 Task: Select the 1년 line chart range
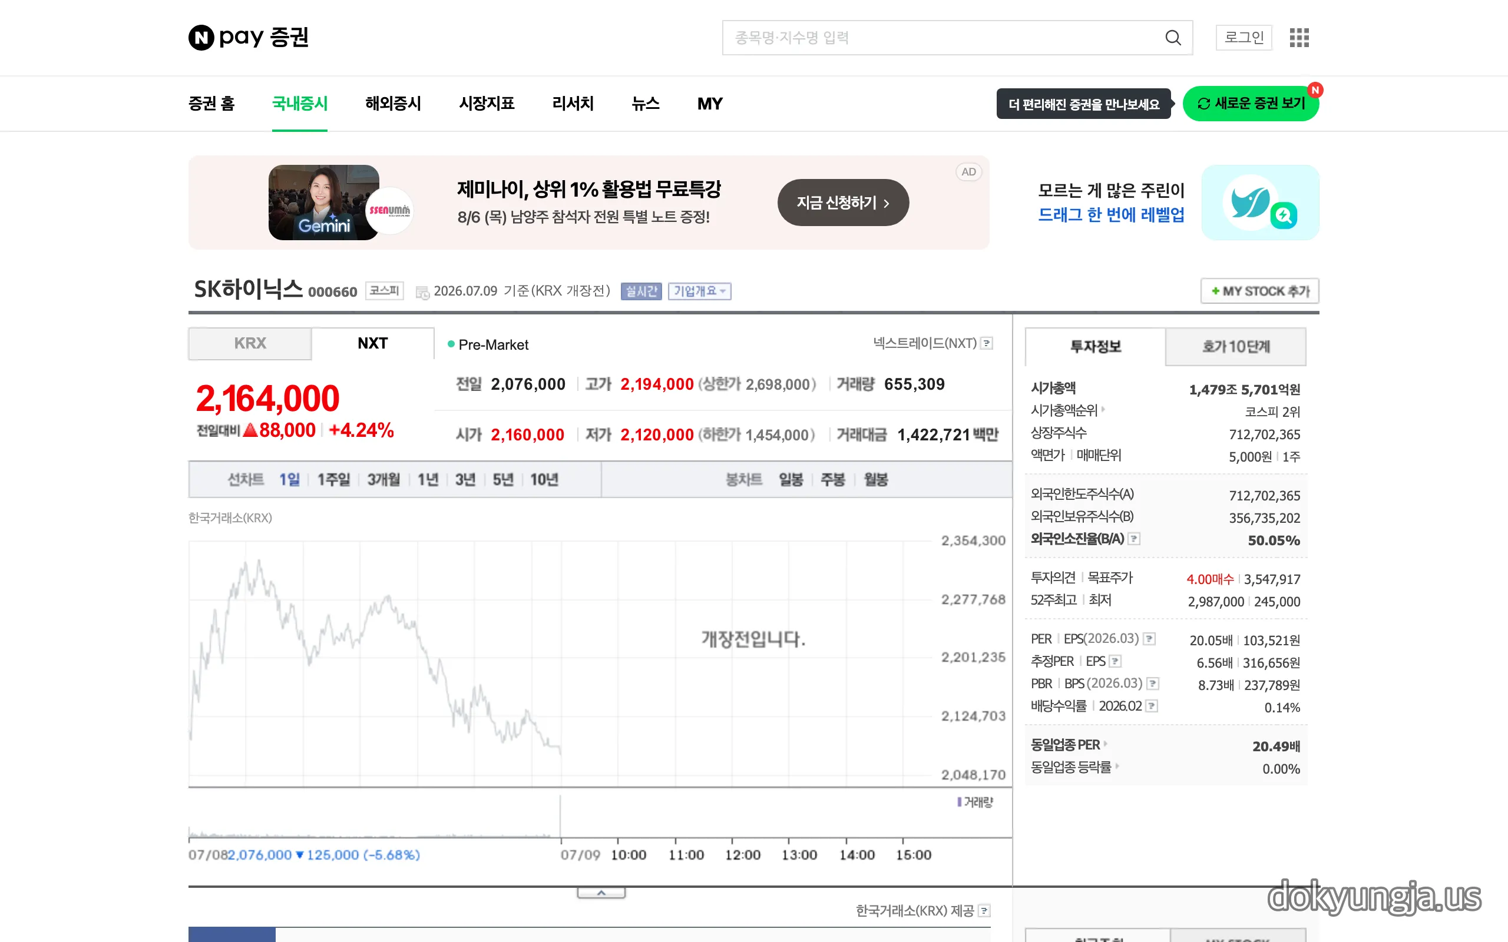[428, 480]
